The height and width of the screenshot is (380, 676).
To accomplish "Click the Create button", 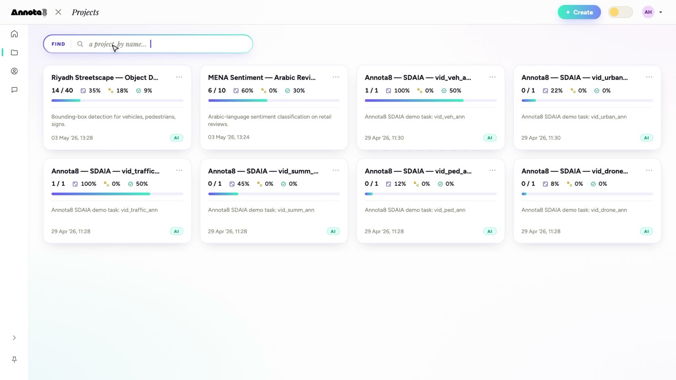I will coord(579,12).
